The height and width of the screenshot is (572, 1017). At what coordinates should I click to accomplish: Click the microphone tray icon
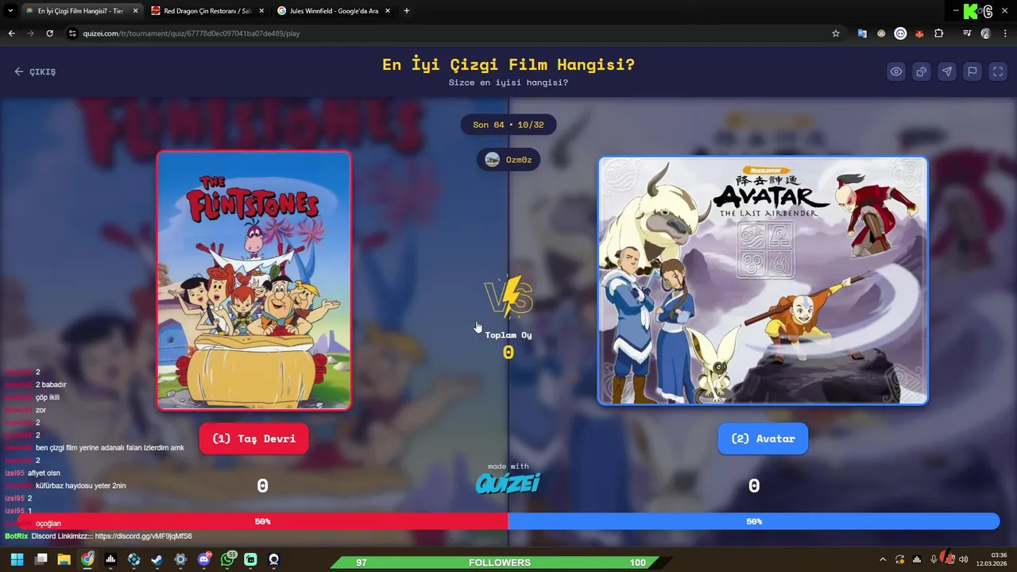[x=934, y=559]
